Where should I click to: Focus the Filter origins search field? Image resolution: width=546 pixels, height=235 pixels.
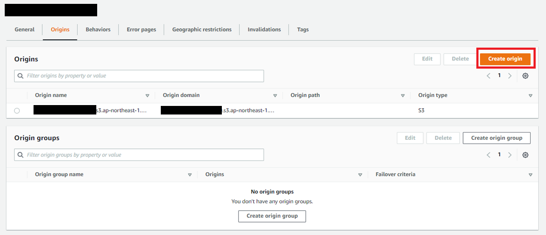[x=142, y=76]
